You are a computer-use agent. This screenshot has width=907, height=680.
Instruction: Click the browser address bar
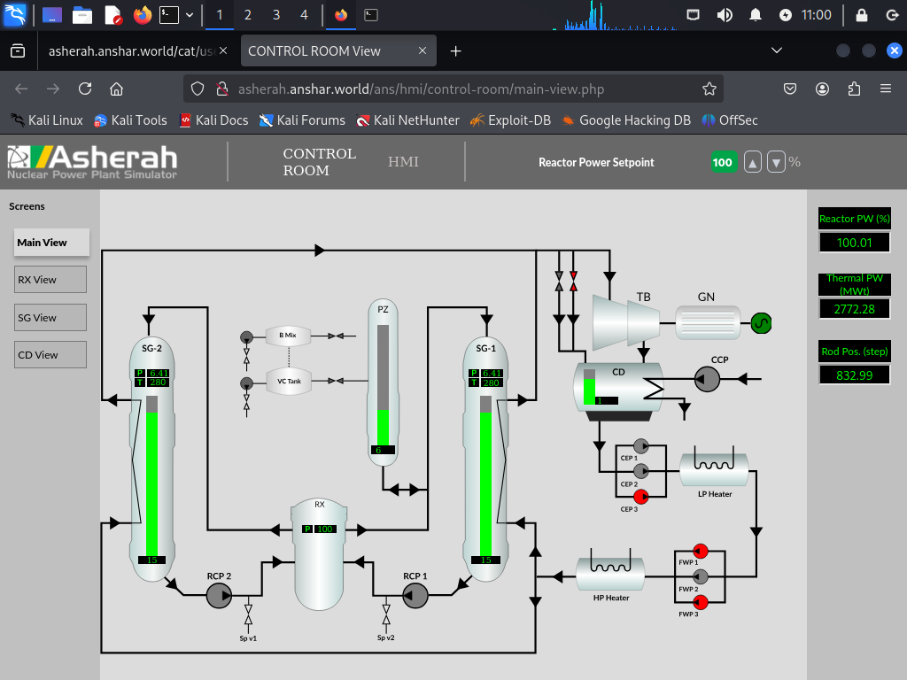pos(443,89)
